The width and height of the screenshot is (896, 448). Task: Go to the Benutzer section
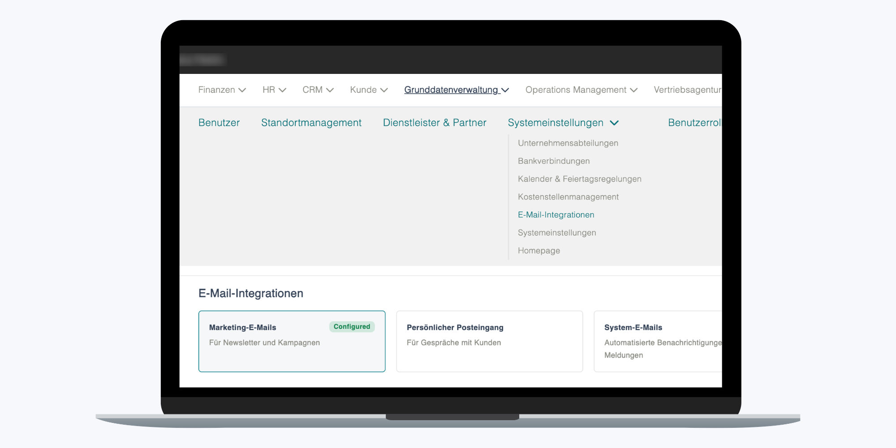(219, 123)
